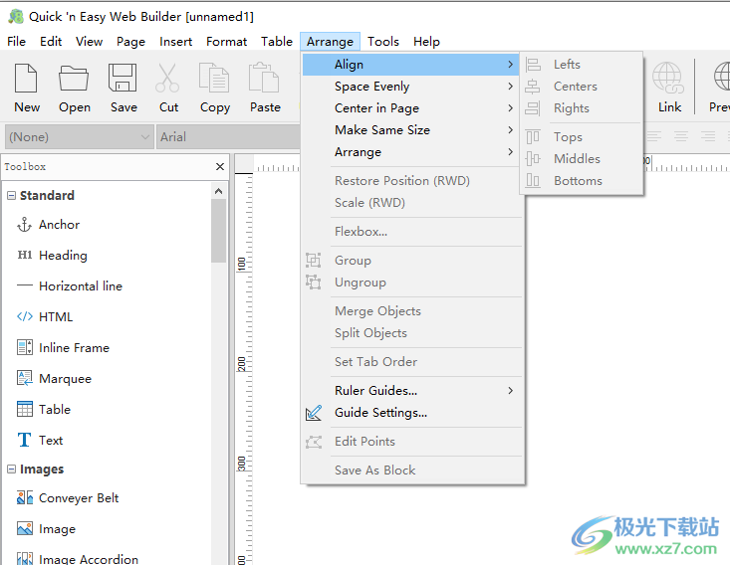Click Merge Objects menu entry
730x565 pixels.
coord(412,311)
